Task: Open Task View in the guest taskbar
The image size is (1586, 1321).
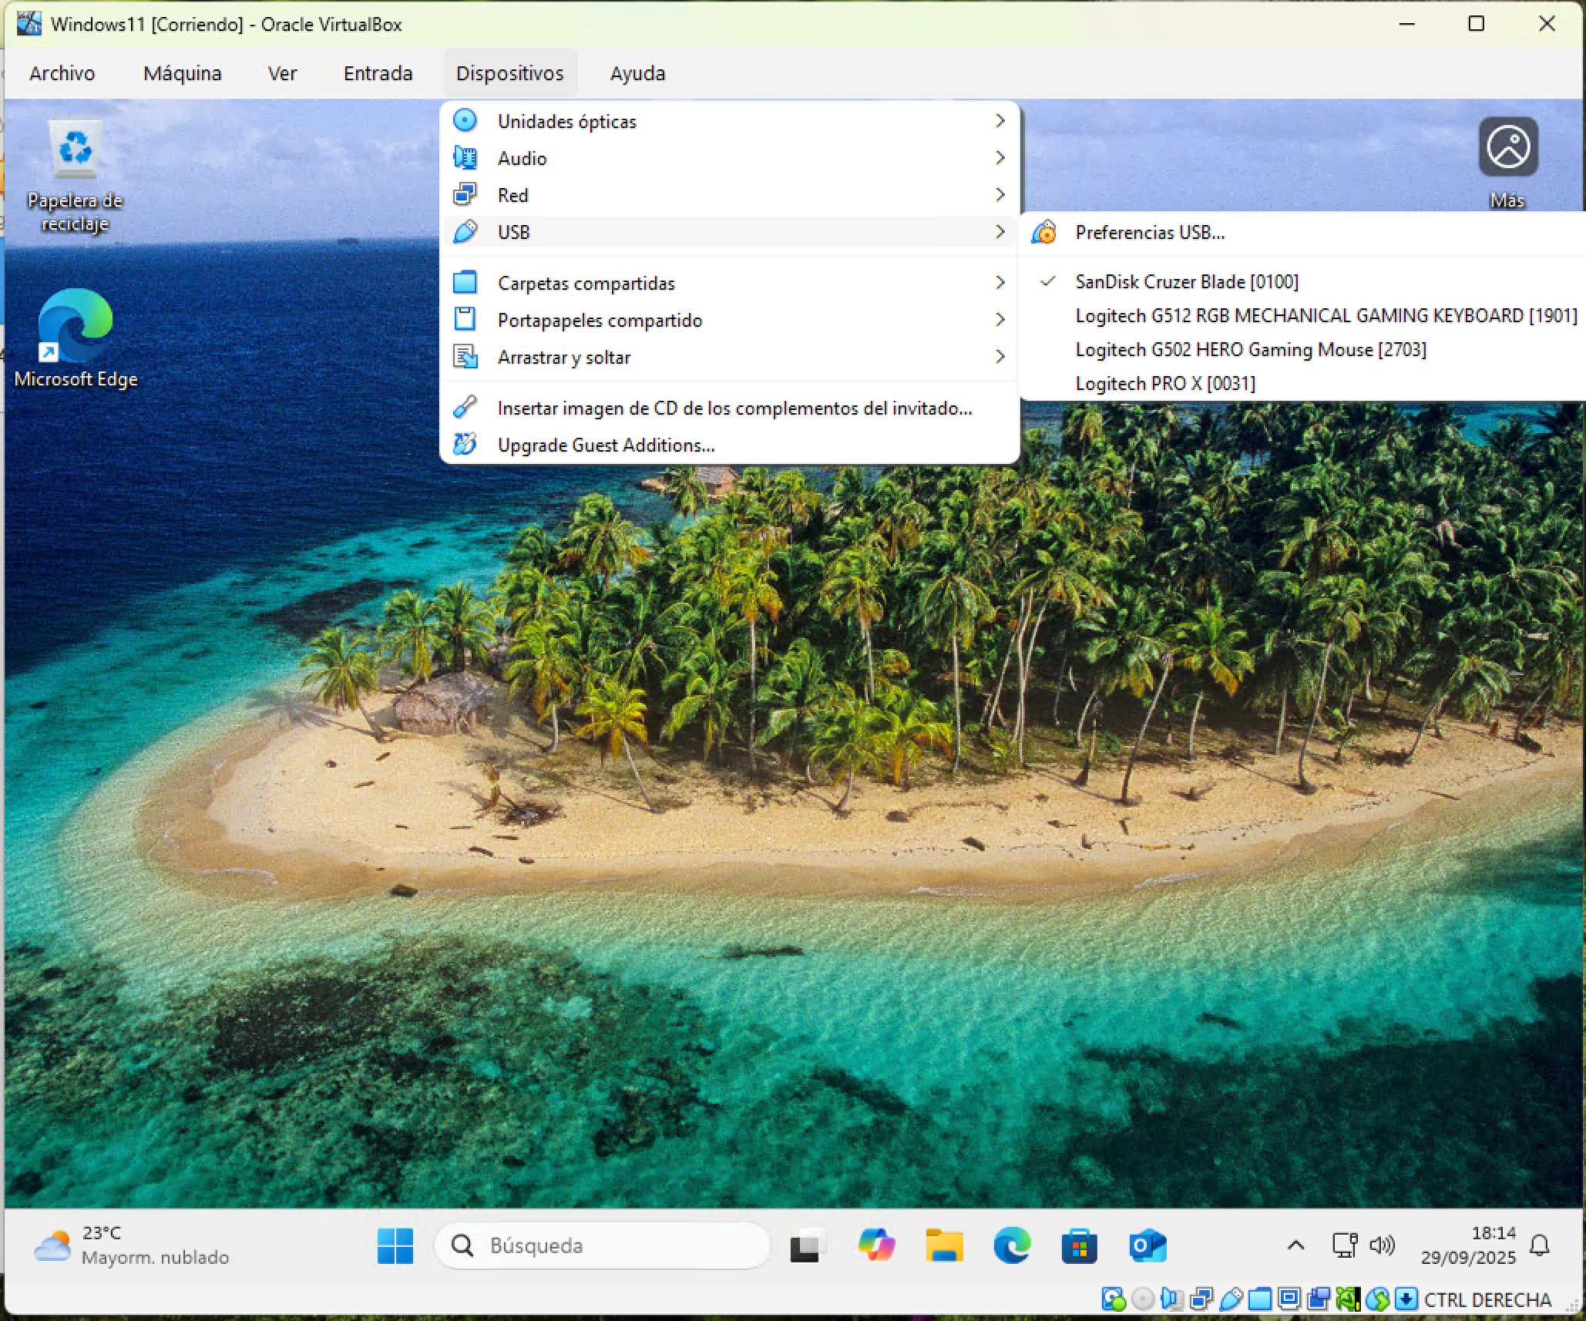Action: point(808,1245)
